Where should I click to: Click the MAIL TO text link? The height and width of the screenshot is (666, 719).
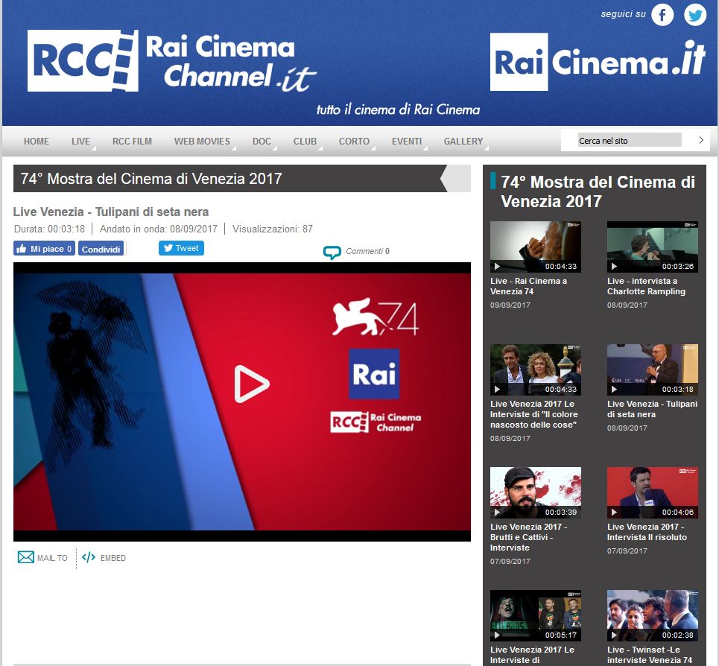[x=52, y=558]
